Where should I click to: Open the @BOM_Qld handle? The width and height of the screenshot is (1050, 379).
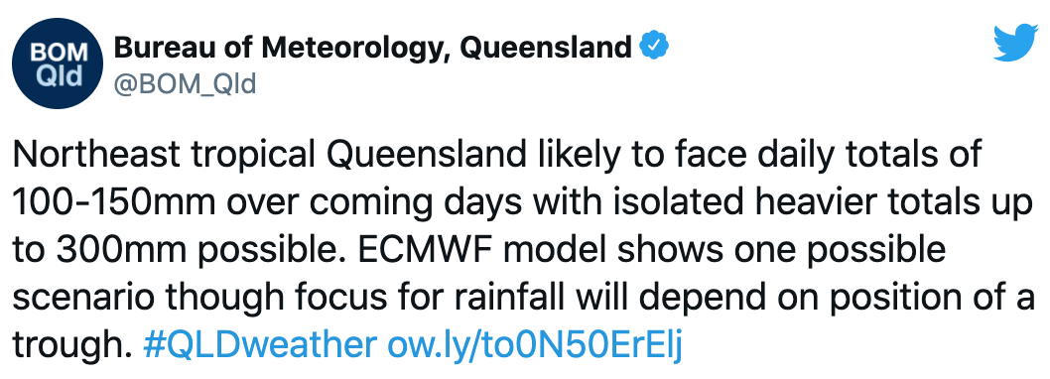point(185,85)
